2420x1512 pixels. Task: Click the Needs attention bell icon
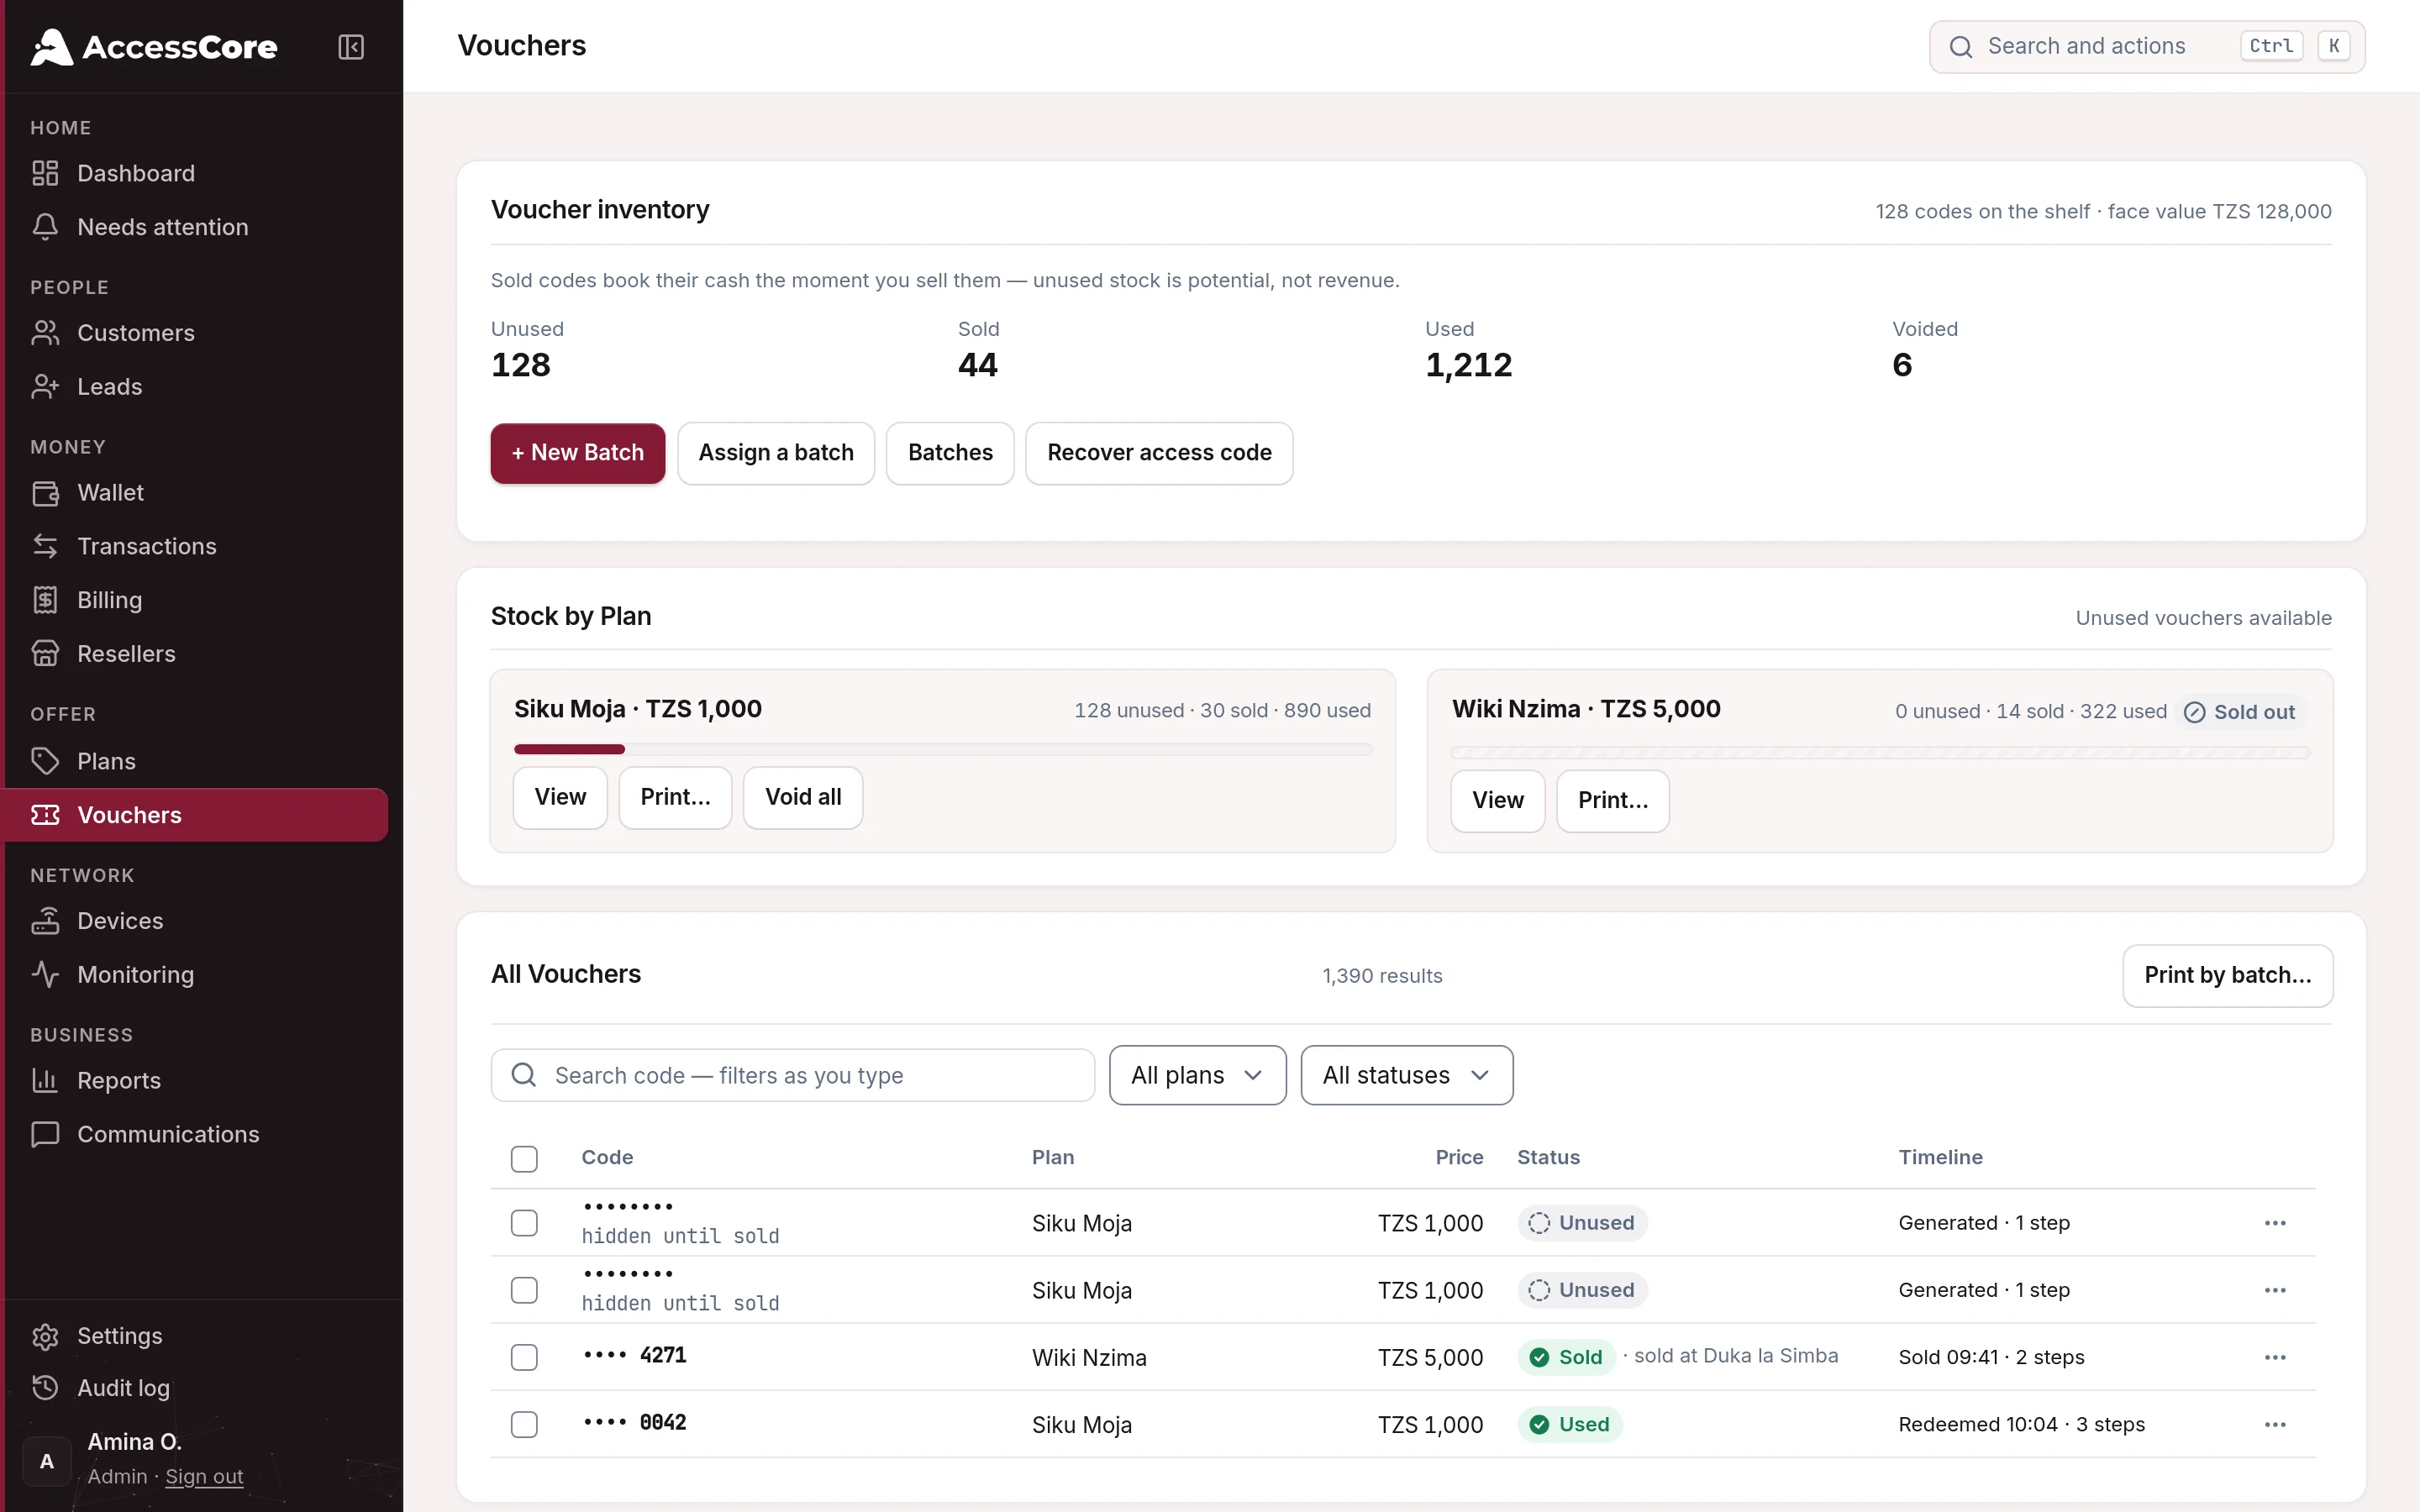[45, 227]
